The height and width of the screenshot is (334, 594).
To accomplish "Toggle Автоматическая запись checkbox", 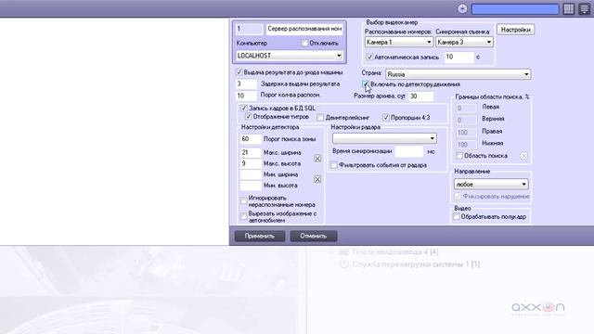I will pos(369,58).
